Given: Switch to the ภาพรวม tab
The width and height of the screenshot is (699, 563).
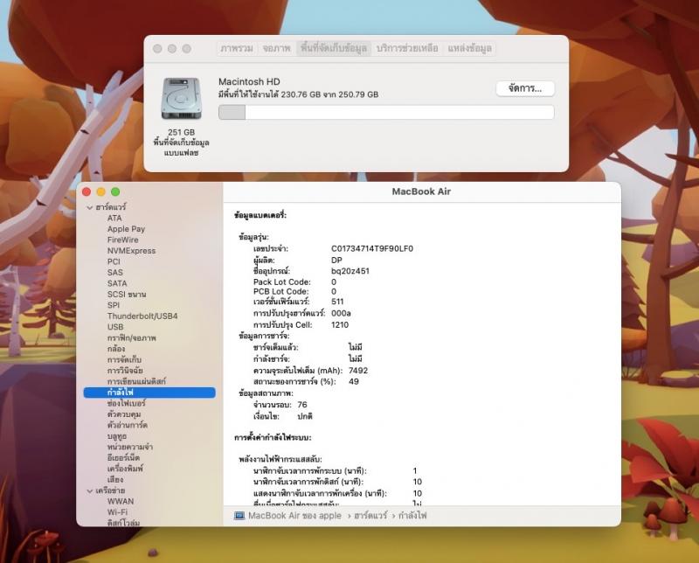Looking at the screenshot, I should click(237, 48).
